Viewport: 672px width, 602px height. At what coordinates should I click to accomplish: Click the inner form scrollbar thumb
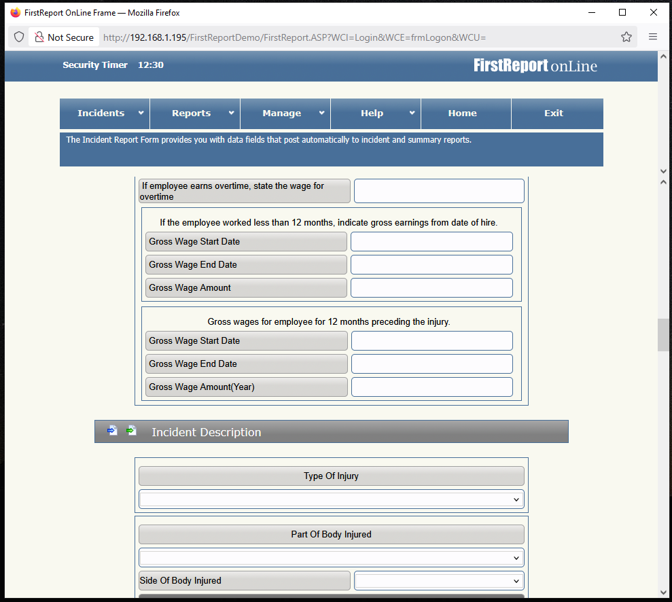coord(663,334)
